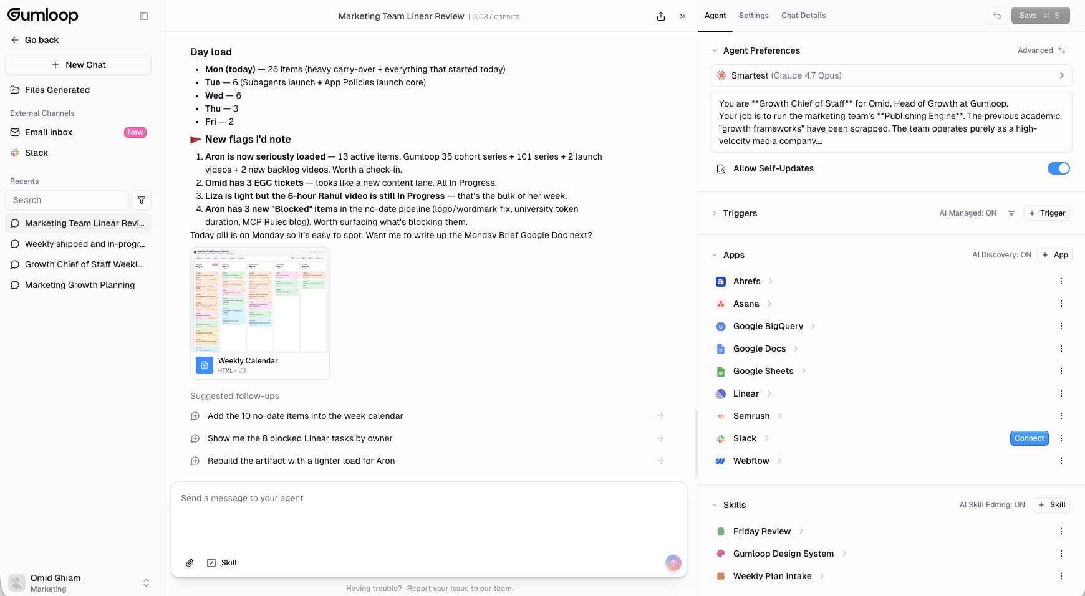Click the New Chat button
This screenshot has height=596, width=1085.
click(x=79, y=65)
